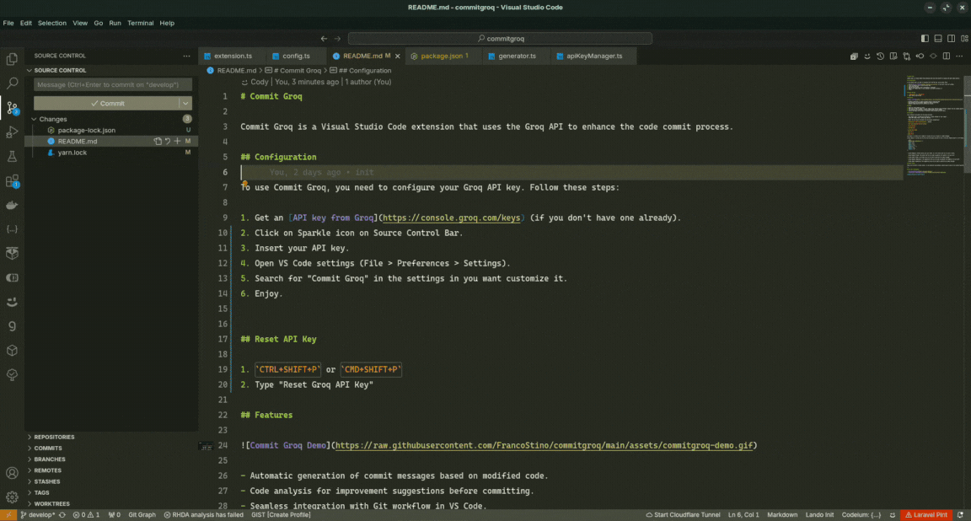
Task: Open the commitgroq-demo.gif URL link
Action: 545,445
